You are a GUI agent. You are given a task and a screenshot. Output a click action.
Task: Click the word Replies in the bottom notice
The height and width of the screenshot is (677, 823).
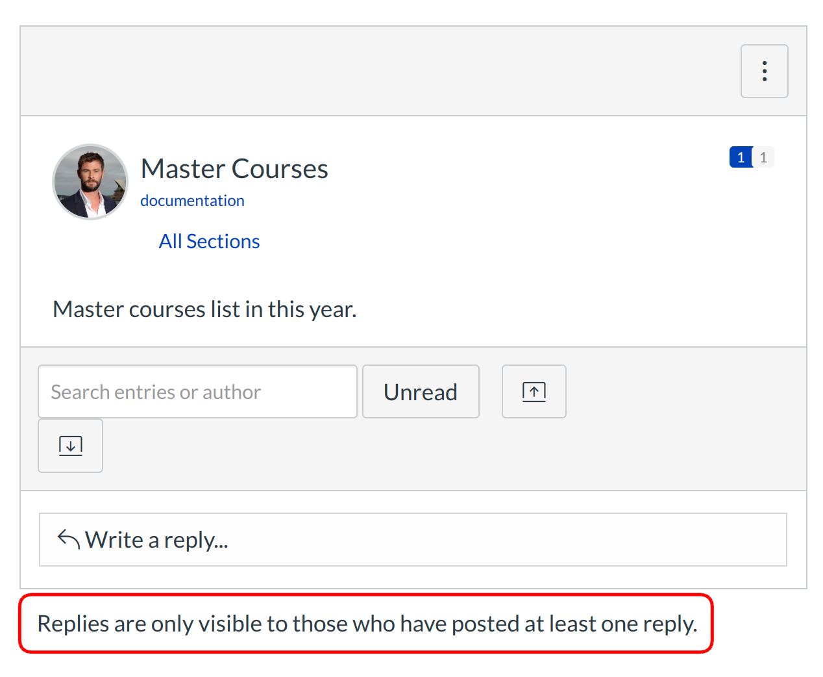point(73,624)
